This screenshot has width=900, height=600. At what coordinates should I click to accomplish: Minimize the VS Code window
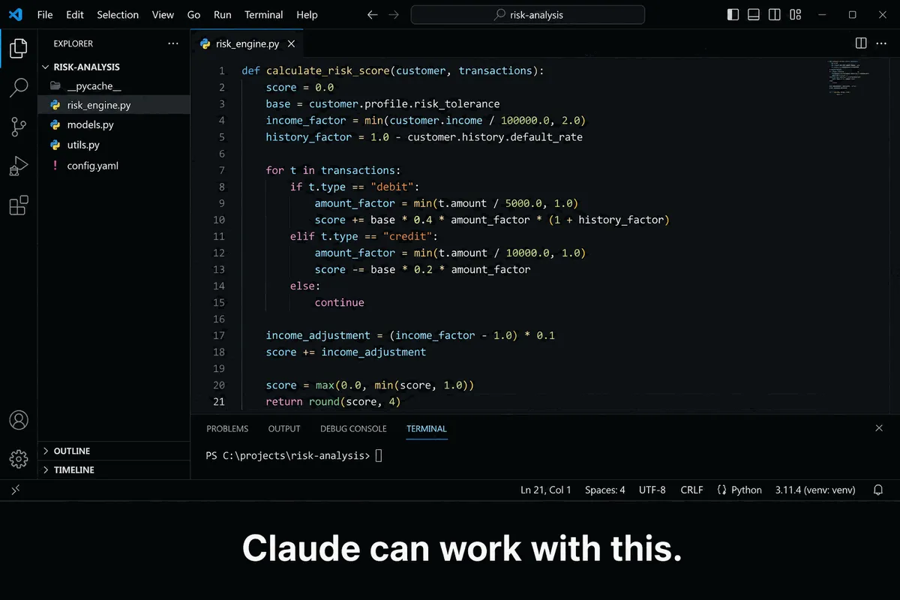click(x=824, y=15)
